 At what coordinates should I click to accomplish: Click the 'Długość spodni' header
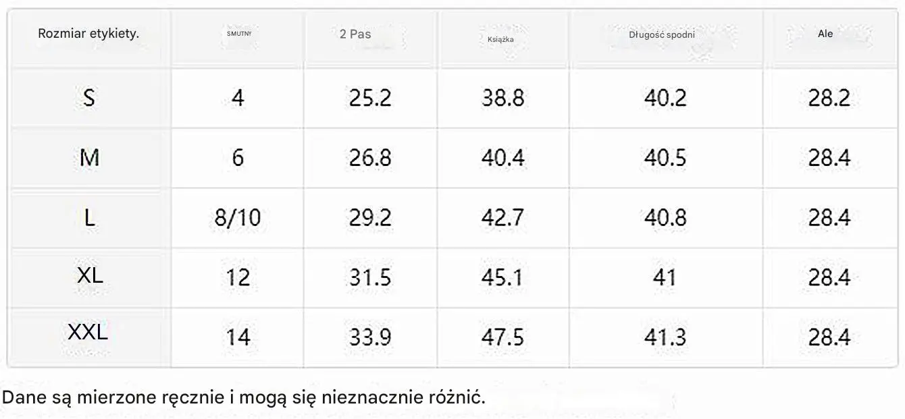[662, 34]
